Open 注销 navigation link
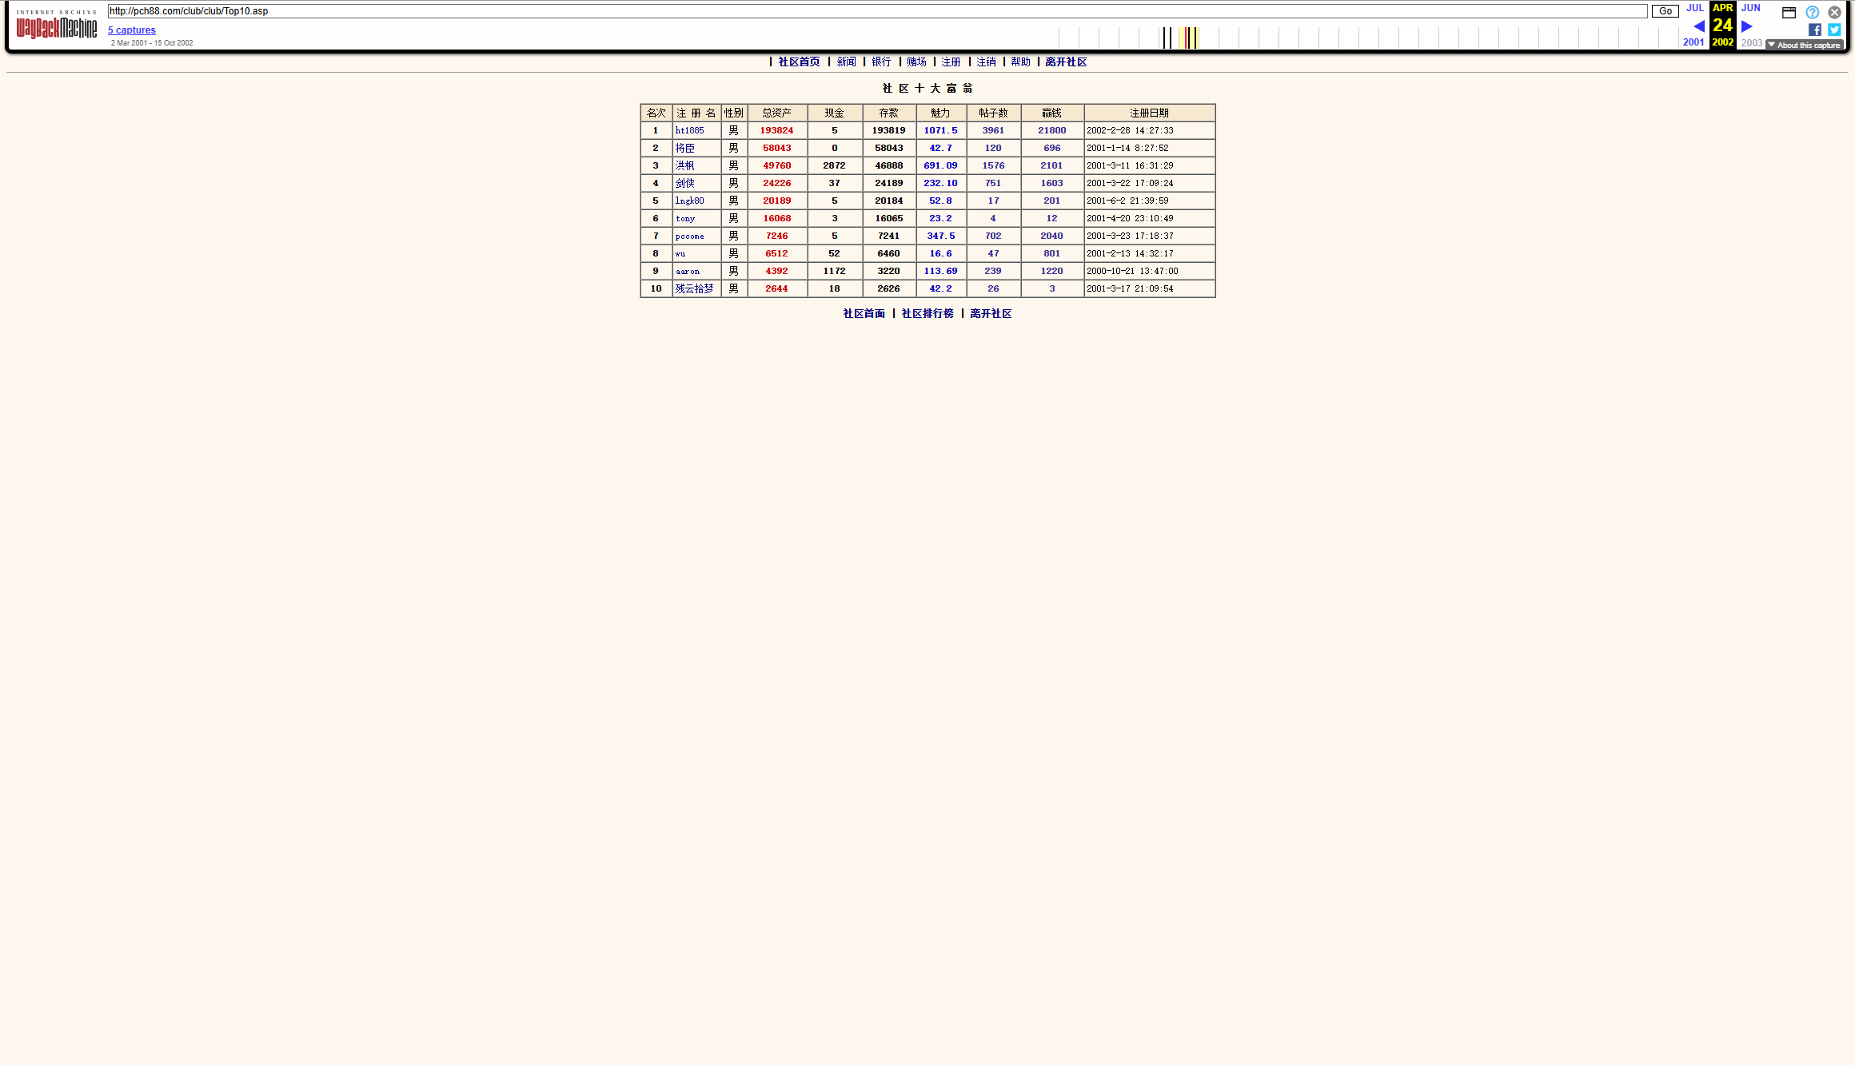This screenshot has height=1065, width=1855. tap(986, 62)
